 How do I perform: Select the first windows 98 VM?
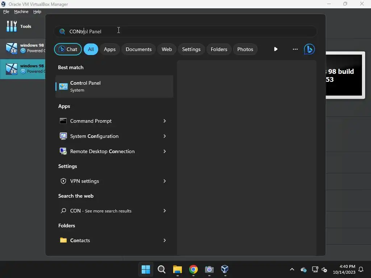click(23, 48)
